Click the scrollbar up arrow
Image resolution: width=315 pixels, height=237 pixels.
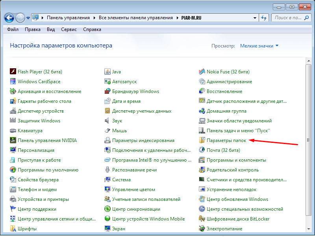308,60
